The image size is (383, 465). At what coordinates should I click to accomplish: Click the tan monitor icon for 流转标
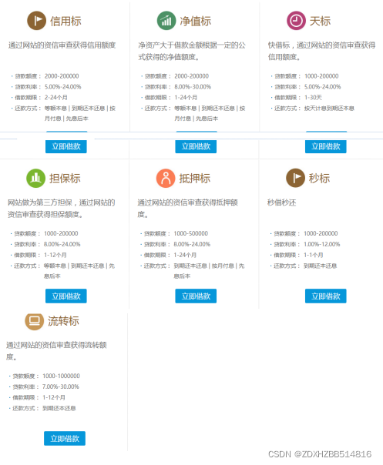(34, 321)
